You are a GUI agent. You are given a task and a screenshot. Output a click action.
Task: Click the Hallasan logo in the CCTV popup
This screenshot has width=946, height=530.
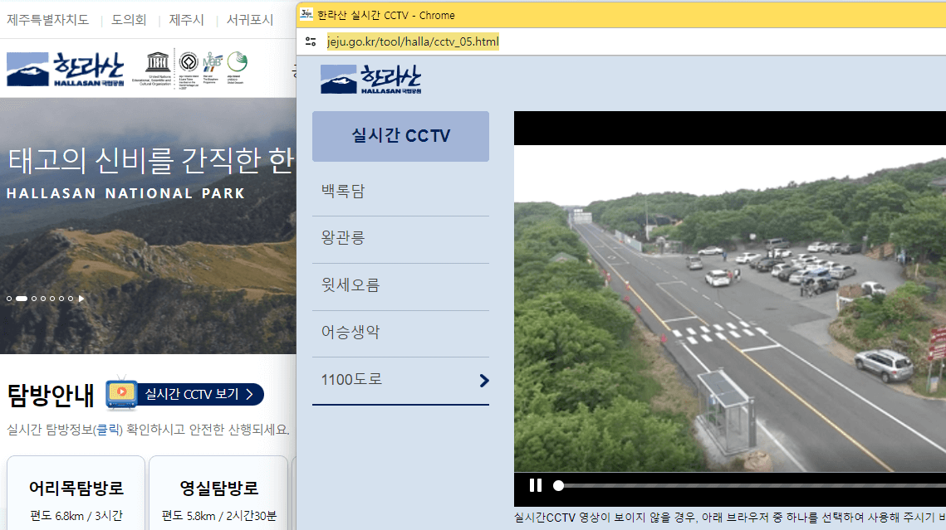click(x=370, y=80)
